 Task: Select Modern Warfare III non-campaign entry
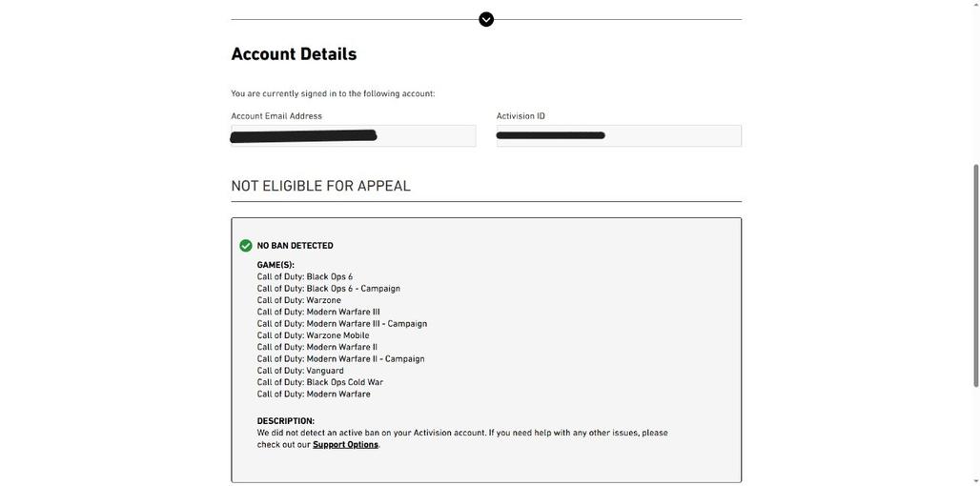point(318,312)
